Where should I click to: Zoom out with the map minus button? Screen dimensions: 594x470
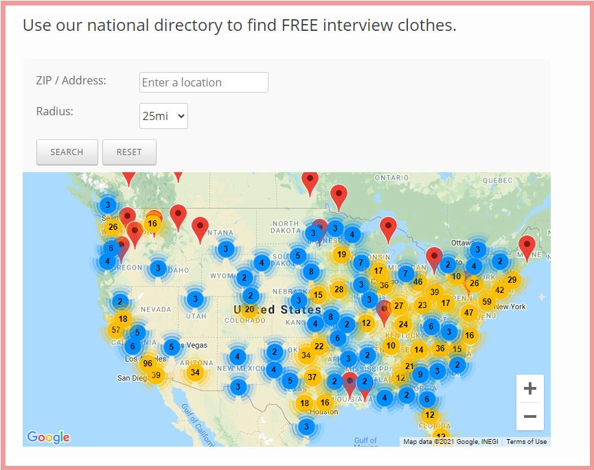pos(529,416)
